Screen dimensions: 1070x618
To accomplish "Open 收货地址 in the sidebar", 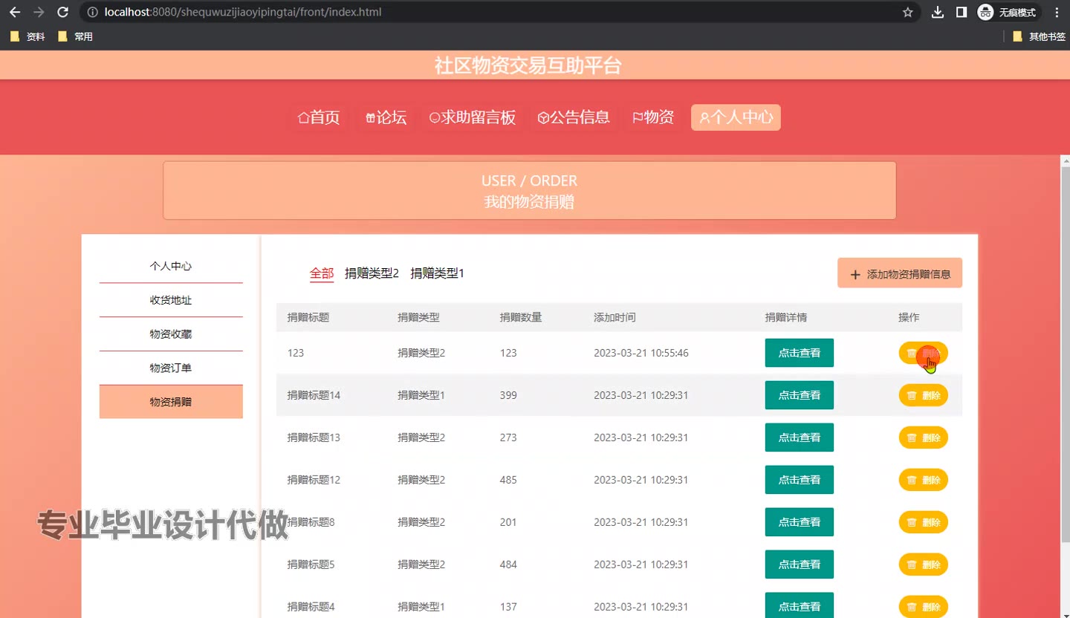I will coord(171,300).
